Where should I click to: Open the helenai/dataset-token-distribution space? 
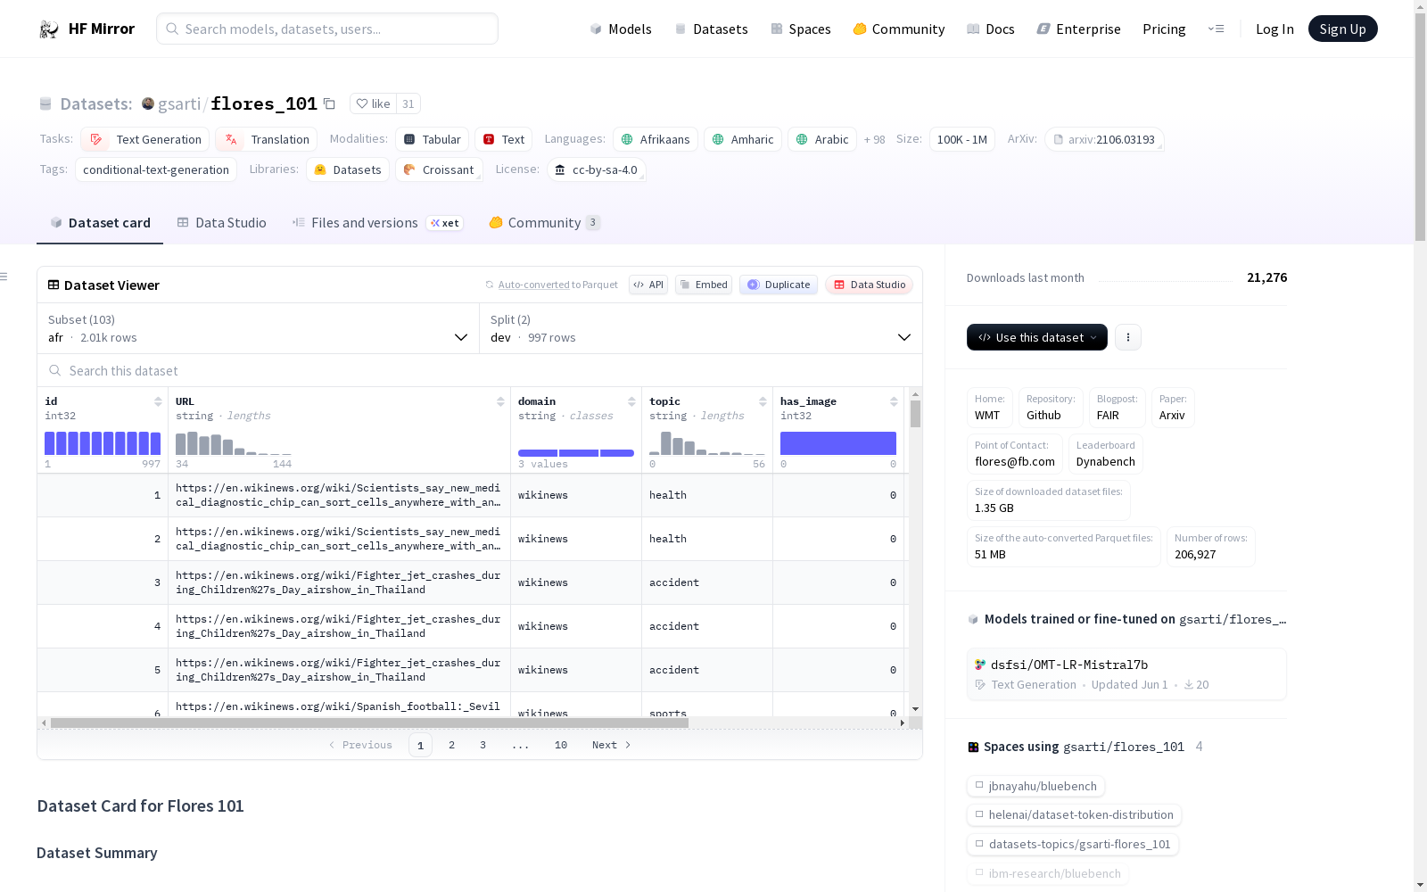(x=1074, y=814)
